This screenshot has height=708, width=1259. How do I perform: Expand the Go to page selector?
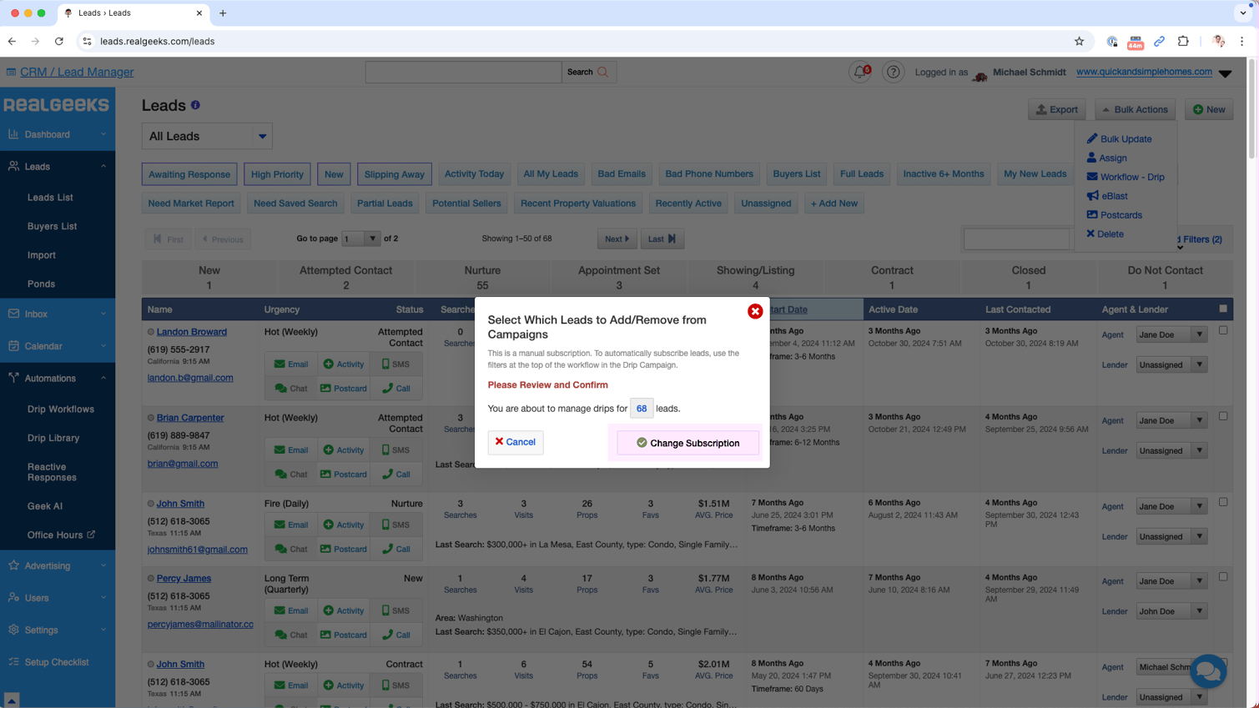(360, 239)
